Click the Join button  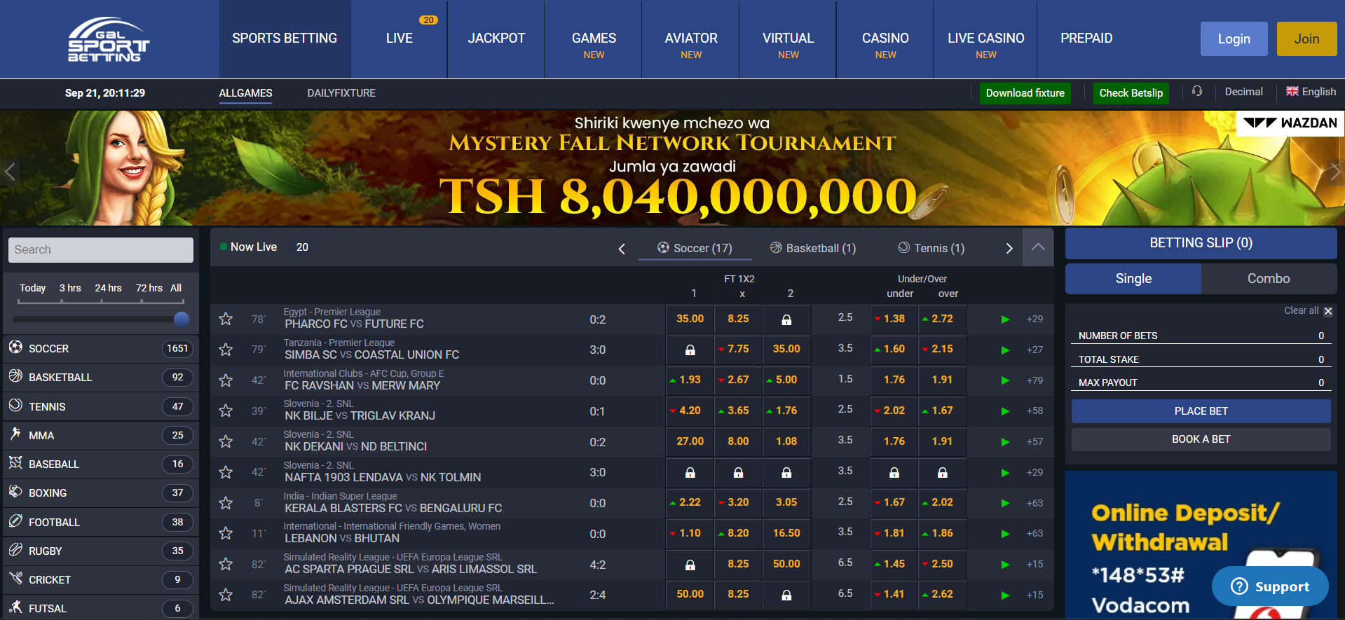(x=1306, y=39)
